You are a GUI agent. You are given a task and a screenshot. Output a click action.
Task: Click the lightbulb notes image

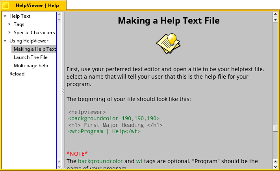(x=168, y=43)
